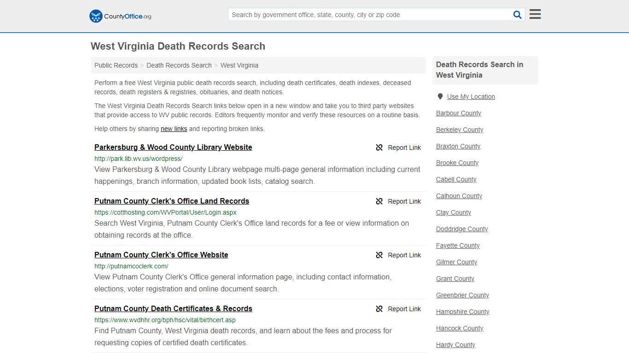Image resolution: width=629 pixels, height=353 pixels.
Task: Click the CountyOffice.org logo
Action: (x=120, y=16)
